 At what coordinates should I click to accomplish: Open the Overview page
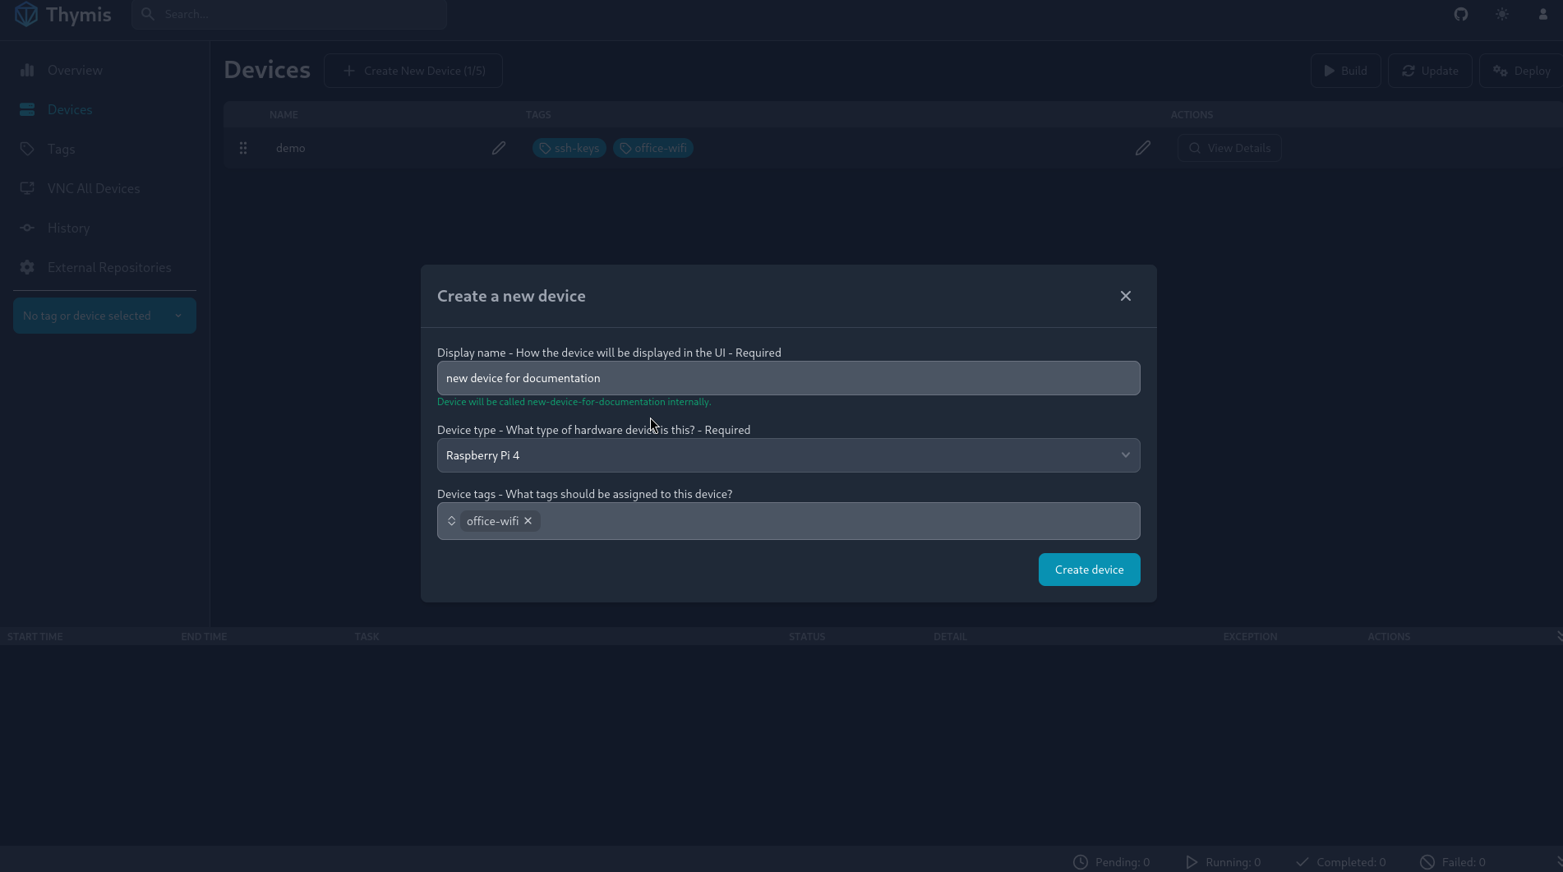[x=104, y=71]
